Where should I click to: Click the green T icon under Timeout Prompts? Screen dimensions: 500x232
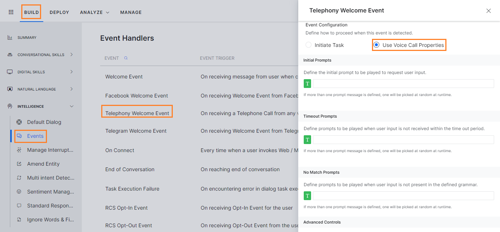coord(307,140)
